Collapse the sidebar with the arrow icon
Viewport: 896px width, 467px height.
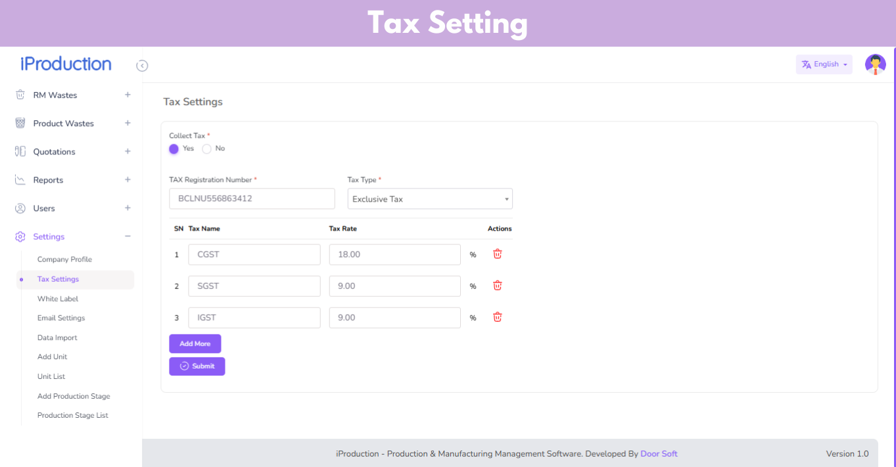tap(142, 66)
